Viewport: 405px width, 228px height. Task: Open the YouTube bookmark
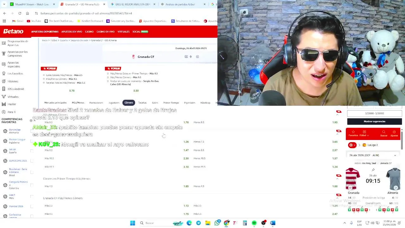click(34, 21)
